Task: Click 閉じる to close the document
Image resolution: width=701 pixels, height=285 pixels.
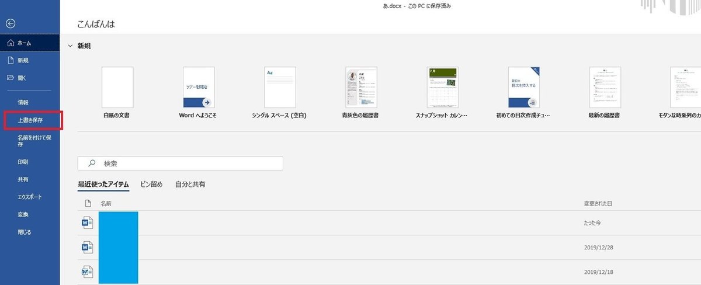Action: [30, 232]
